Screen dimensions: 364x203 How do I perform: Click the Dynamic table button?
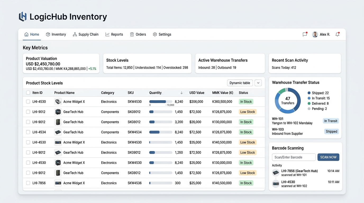pos(240,83)
